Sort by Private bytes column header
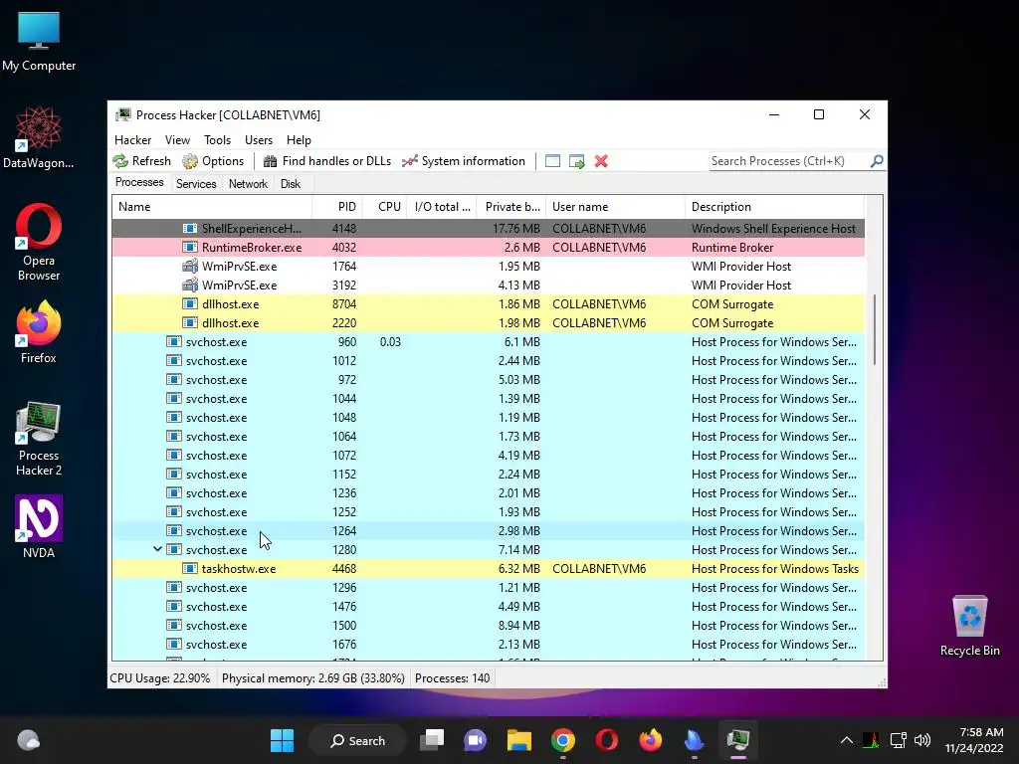The image size is (1019, 764). click(x=511, y=207)
